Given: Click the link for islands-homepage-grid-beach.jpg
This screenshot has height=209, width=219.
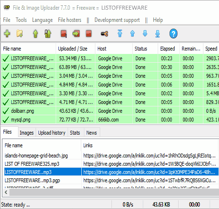Looking at the screenshot, I should pyautogui.click(x=149, y=156).
